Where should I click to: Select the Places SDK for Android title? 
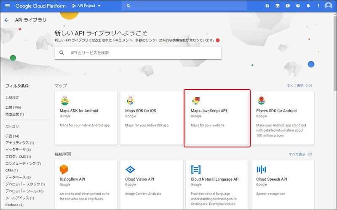[276, 111]
